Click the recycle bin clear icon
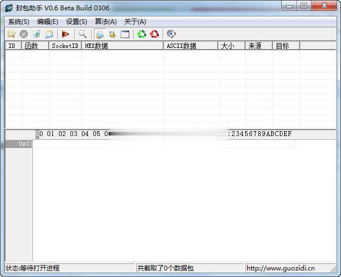 (37, 34)
